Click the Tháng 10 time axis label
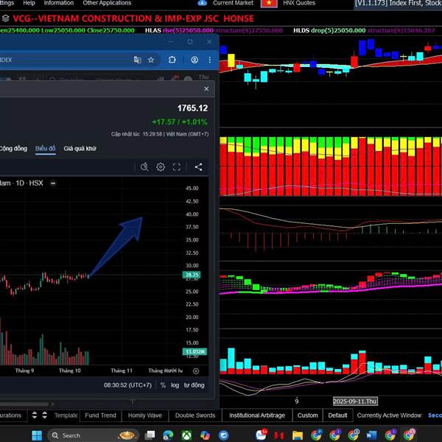Screen dimensions: 442x442 (70, 371)
